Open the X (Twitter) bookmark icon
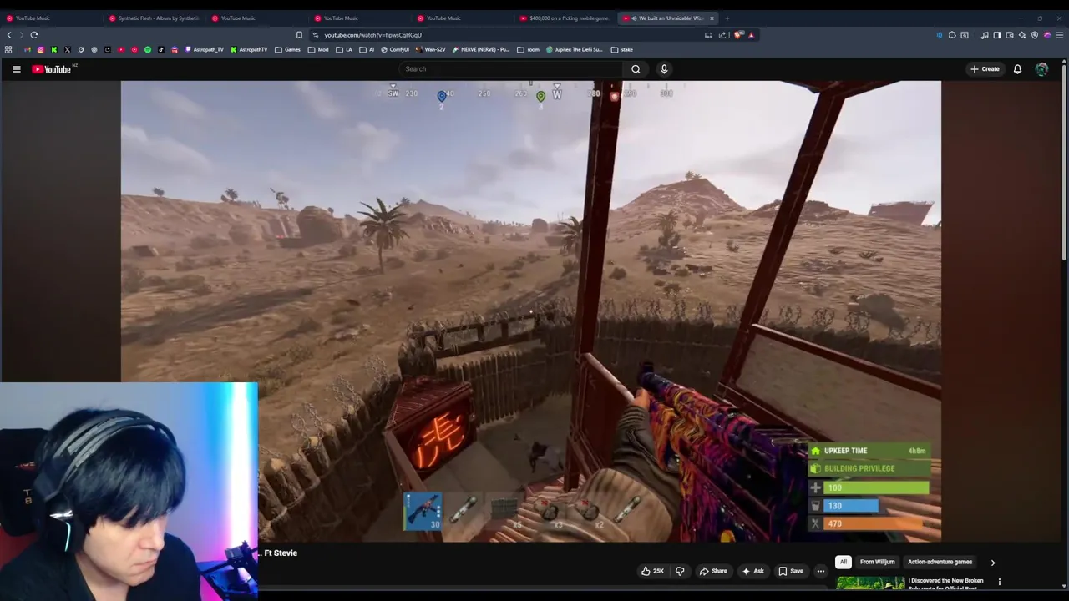 [68, 49]
